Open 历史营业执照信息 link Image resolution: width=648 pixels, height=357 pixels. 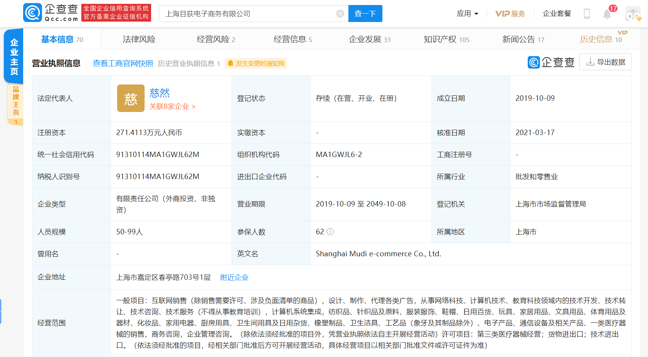click(189, 63)
